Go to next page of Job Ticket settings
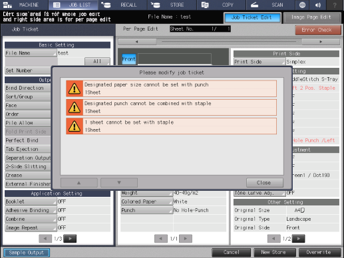Screen dimensions: 344x258 point(70,239)
